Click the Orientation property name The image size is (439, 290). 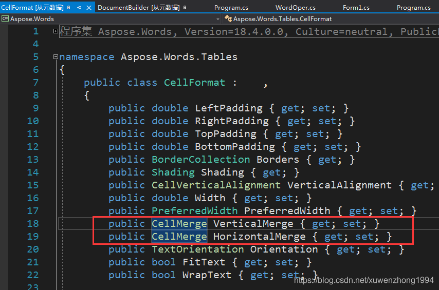[284, 249]
